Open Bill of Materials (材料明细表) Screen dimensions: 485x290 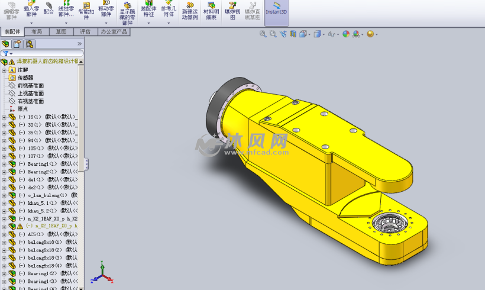tap(210, 10)
